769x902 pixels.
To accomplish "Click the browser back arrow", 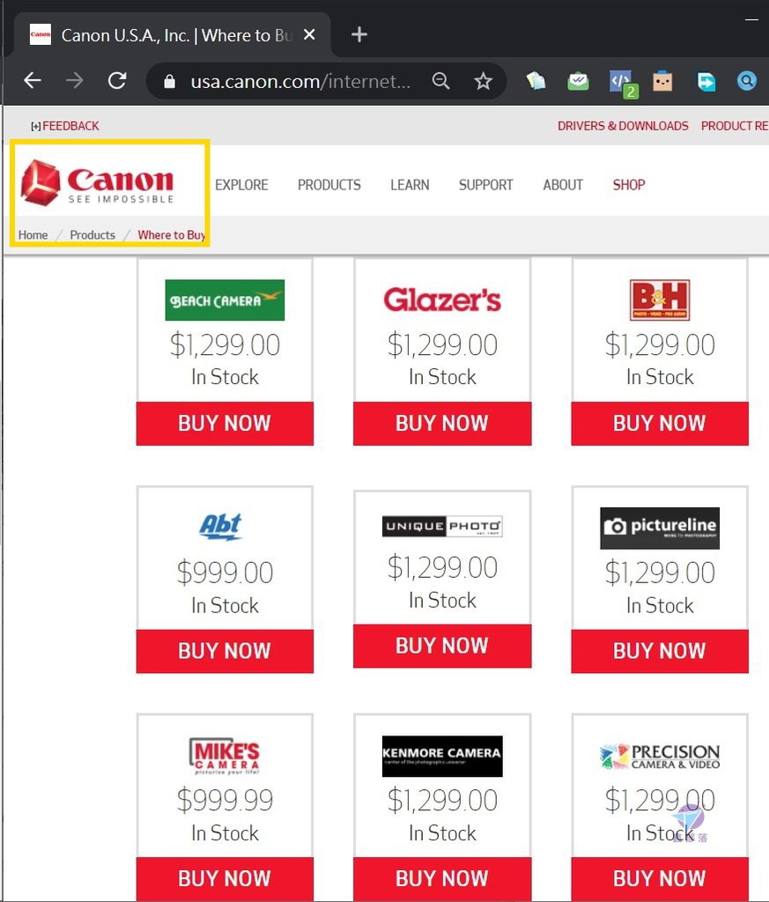I will [33, 80].
